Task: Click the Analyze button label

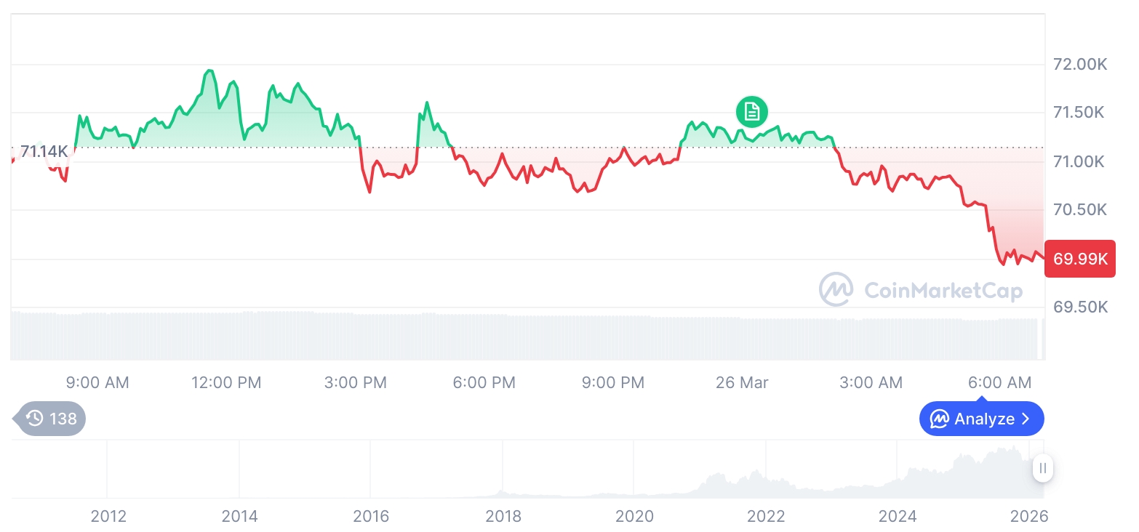Action: click(984, 419)
